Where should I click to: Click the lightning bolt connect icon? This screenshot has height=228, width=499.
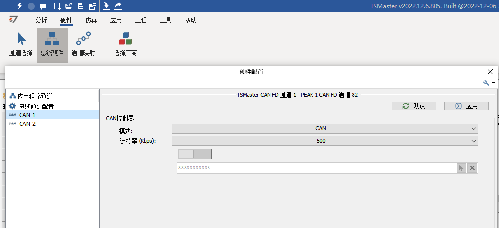click(20, 6)
